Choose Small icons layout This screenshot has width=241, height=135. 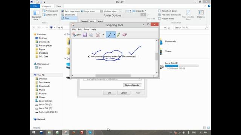pyautogui.click(x=68, y=15)
